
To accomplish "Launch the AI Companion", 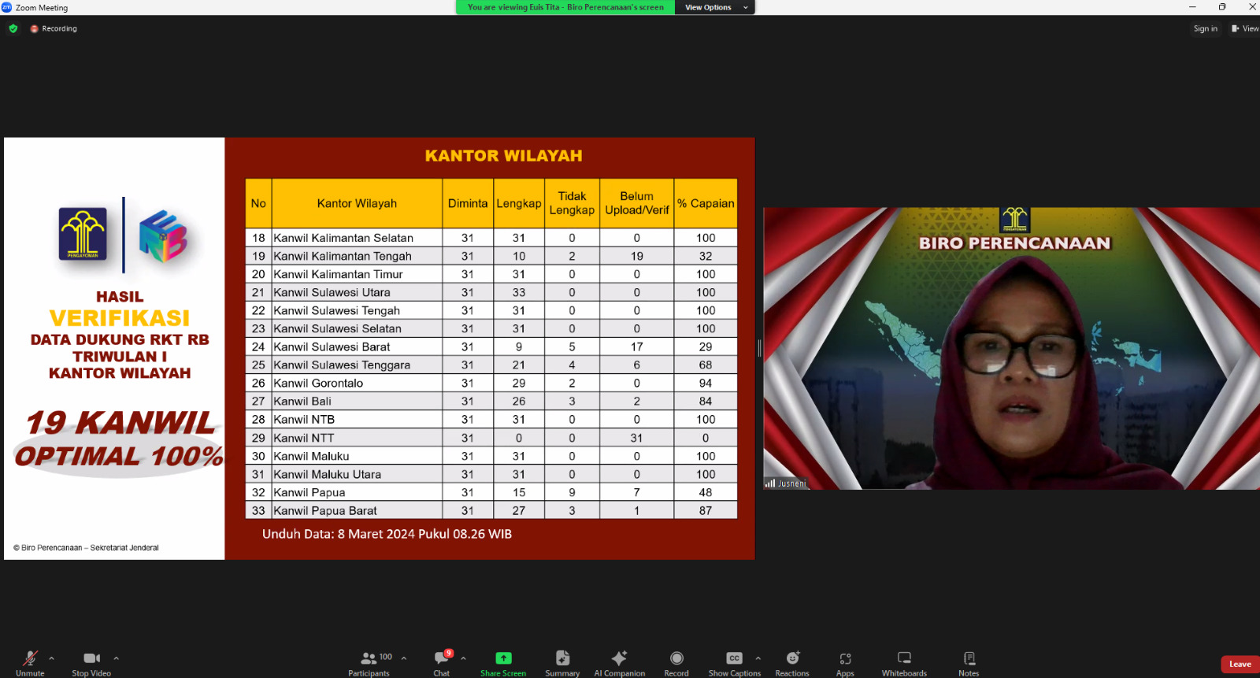I will 619,661.
